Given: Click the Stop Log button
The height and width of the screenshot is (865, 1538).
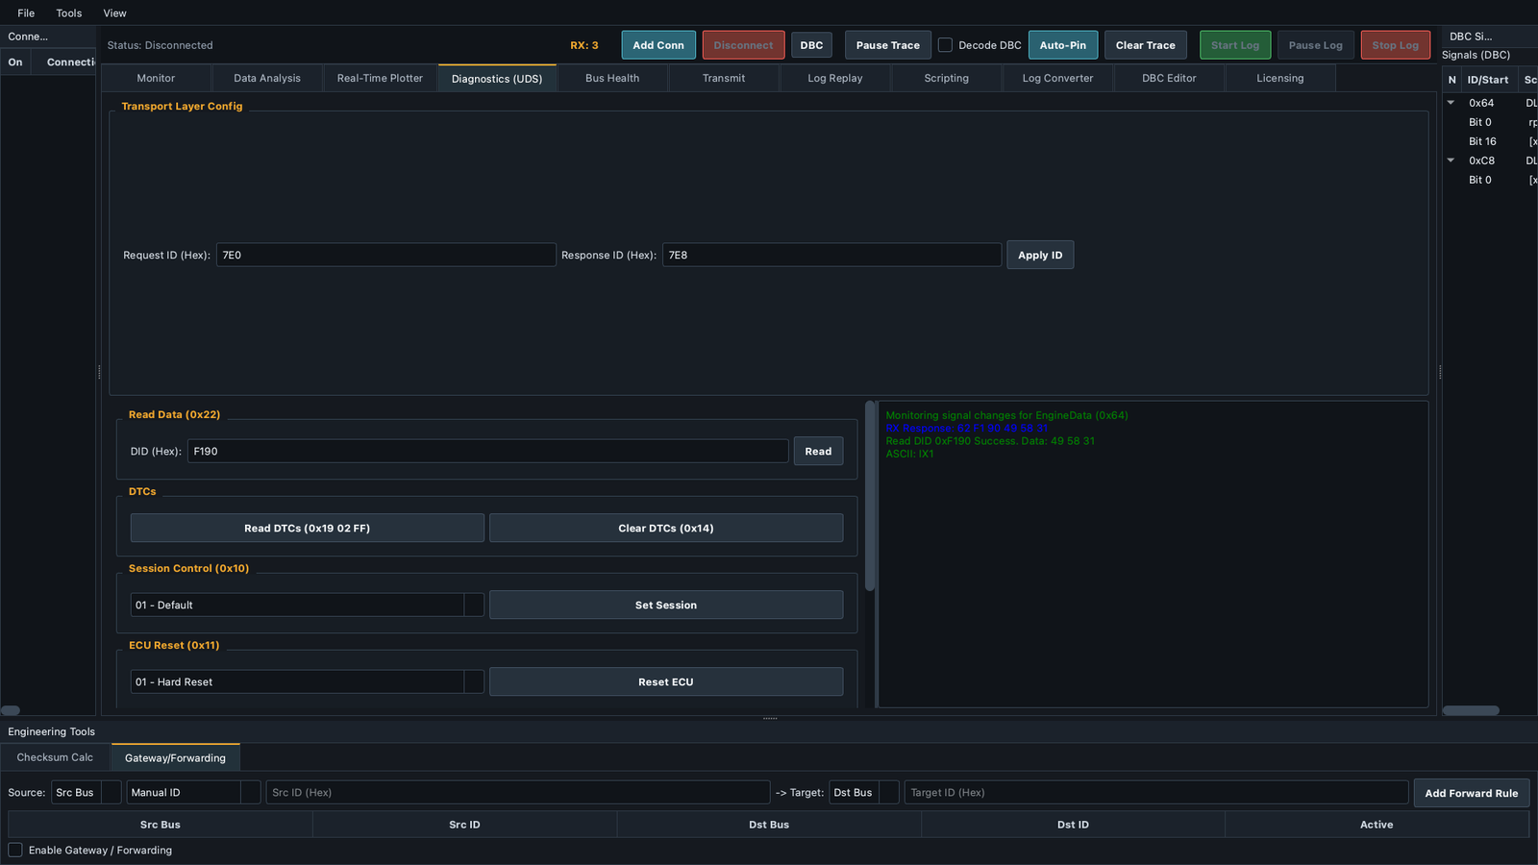Looking at the screenshot, I should click(1396, 45).
